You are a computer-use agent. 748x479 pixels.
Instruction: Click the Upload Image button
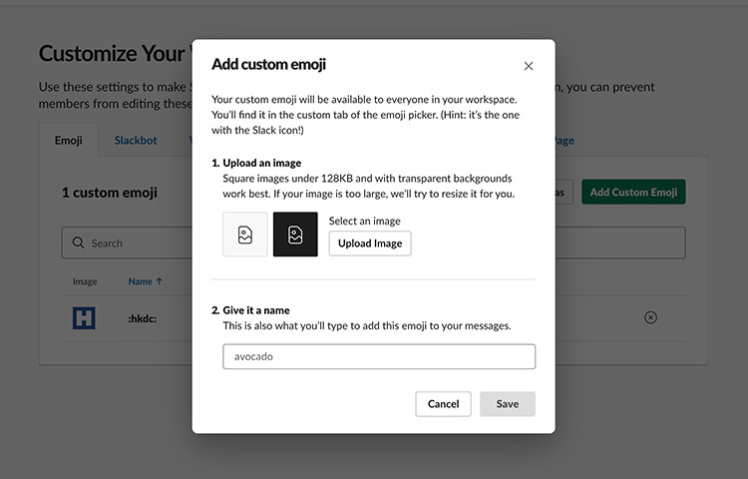370,243
